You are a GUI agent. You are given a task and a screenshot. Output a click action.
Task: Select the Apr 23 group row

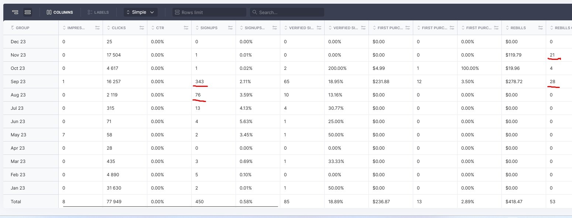(18, 148)
